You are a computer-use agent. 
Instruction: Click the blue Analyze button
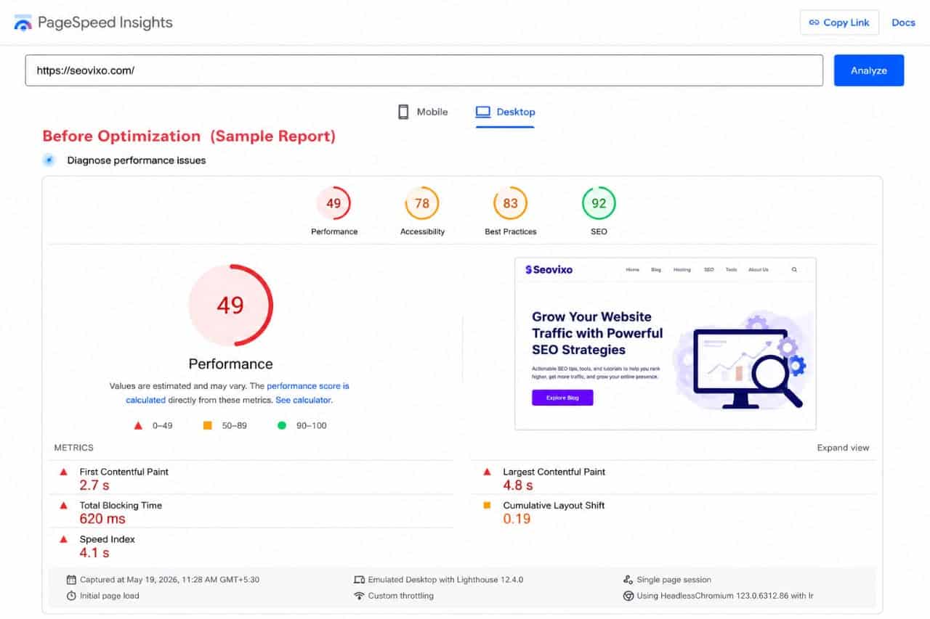tap(869, 70)
